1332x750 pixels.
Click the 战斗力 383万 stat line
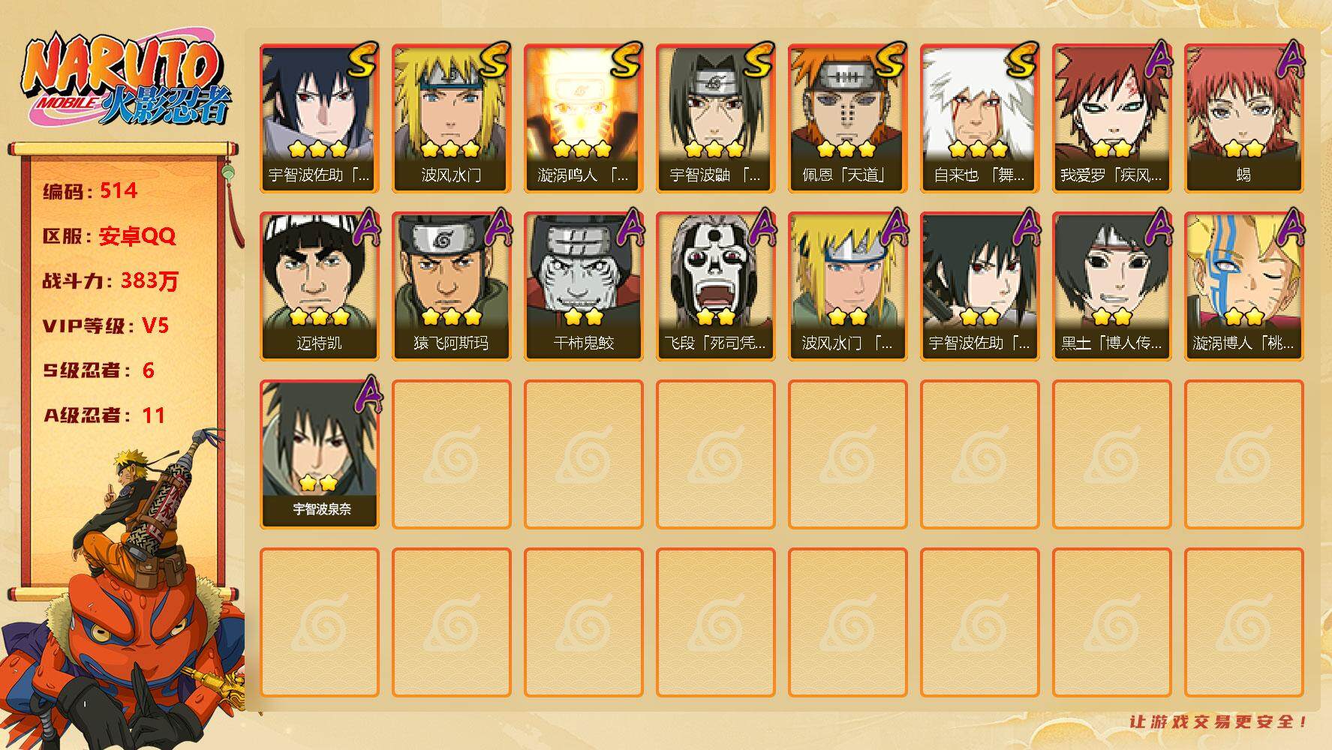pos(110,281)
